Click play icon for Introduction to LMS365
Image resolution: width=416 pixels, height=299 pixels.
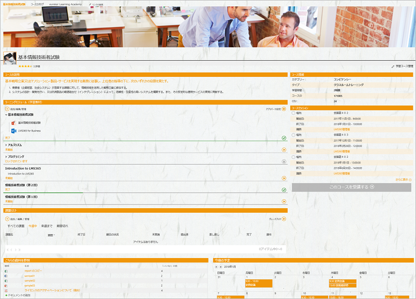click(284, 178)
